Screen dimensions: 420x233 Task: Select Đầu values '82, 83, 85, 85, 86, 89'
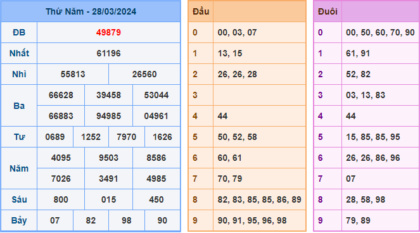coord(260,199)
